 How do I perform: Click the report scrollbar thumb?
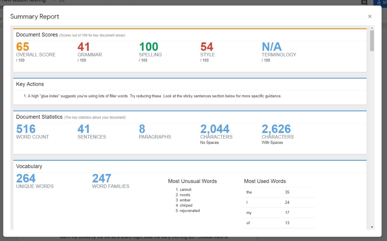[372, 41]
